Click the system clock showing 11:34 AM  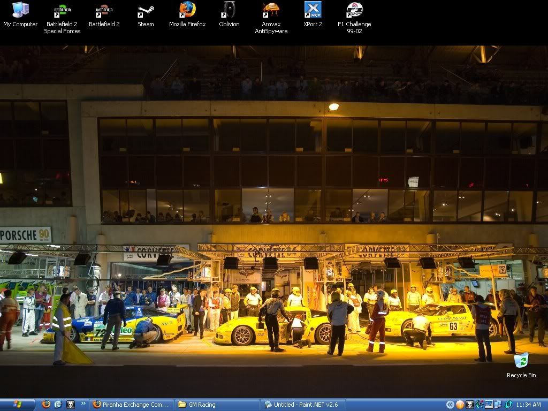coord(529,405)
